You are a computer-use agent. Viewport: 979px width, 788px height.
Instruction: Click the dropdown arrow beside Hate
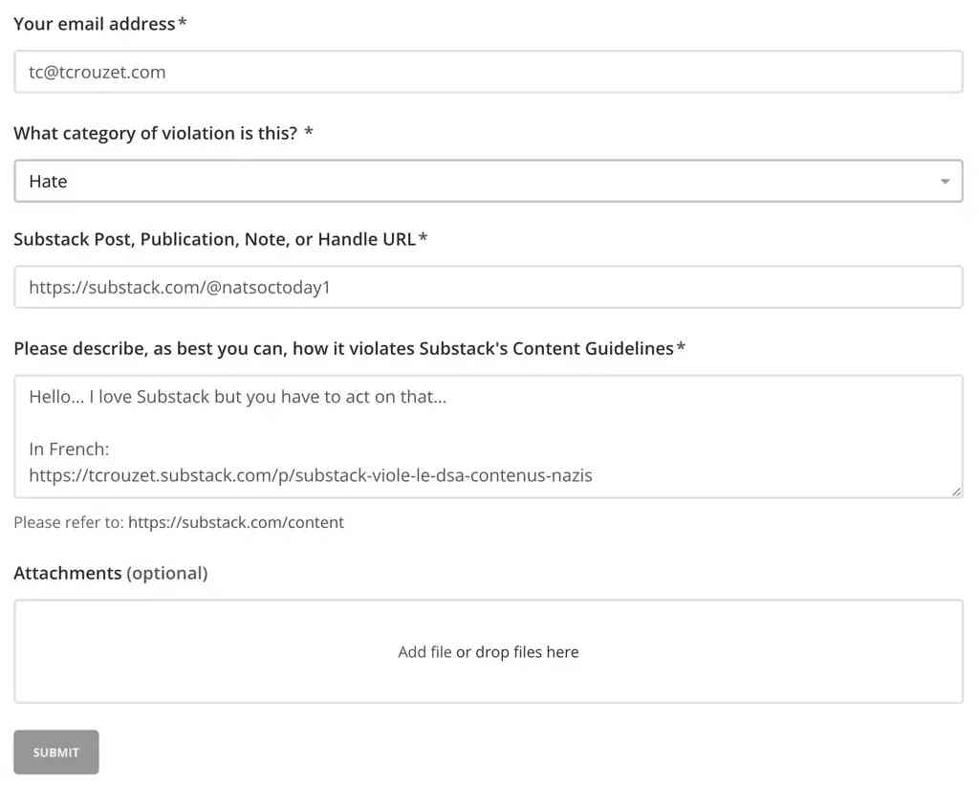coord(945,182)
